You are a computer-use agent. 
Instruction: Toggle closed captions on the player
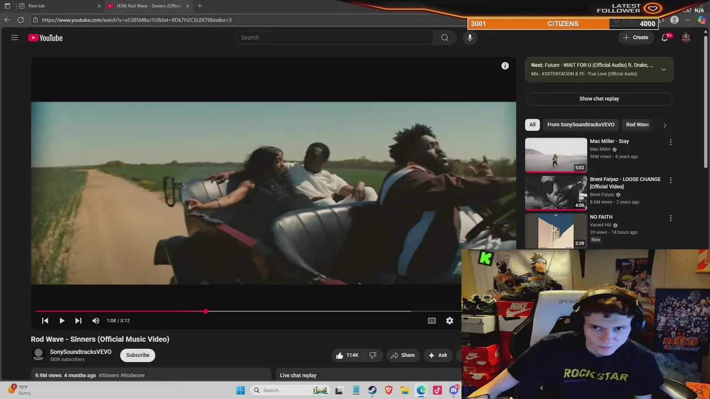click(432, 320)
